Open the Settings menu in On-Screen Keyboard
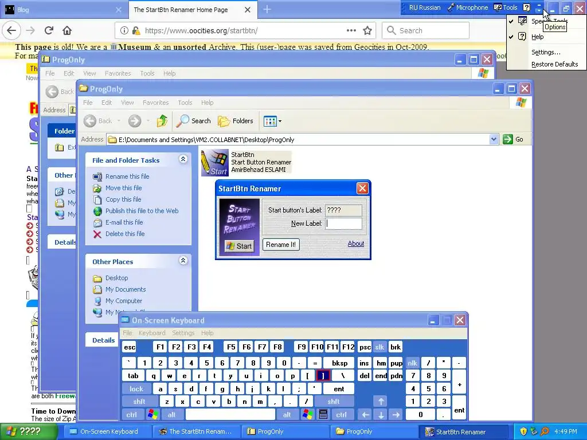Screen dimensions: 587x440 pos(183,333)
